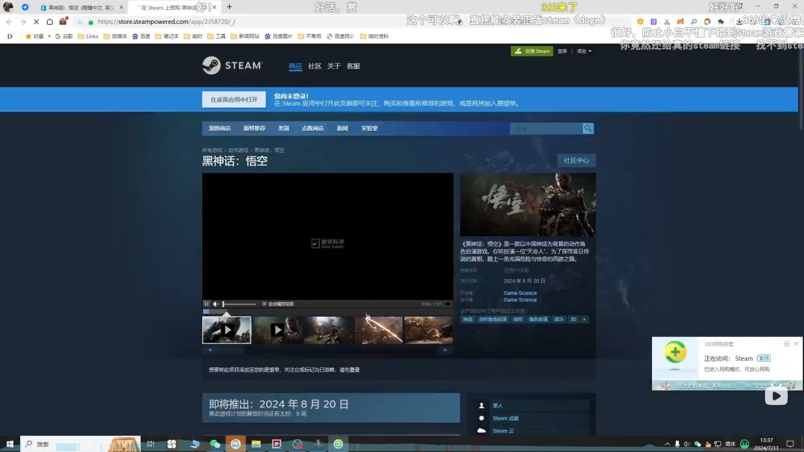
Task: Click the game header capsule image
Action: [x=528, y=205]
